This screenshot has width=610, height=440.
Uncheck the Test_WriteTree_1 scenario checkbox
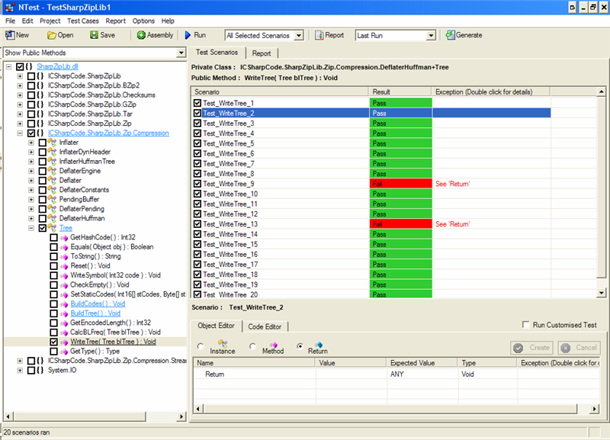(197, 103)
